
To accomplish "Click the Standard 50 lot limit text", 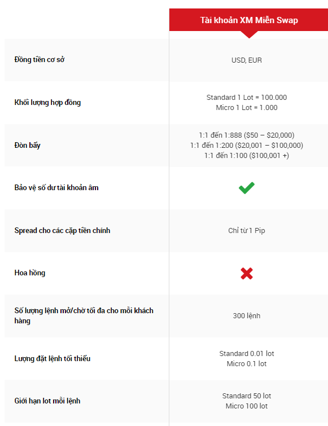I will click(247, 396).
